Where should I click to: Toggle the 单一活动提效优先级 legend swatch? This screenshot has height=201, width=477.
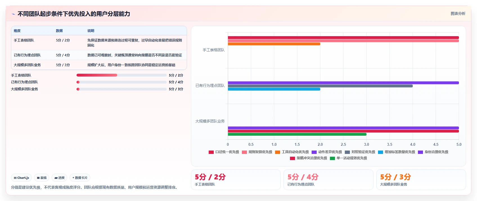pos(332,158)
